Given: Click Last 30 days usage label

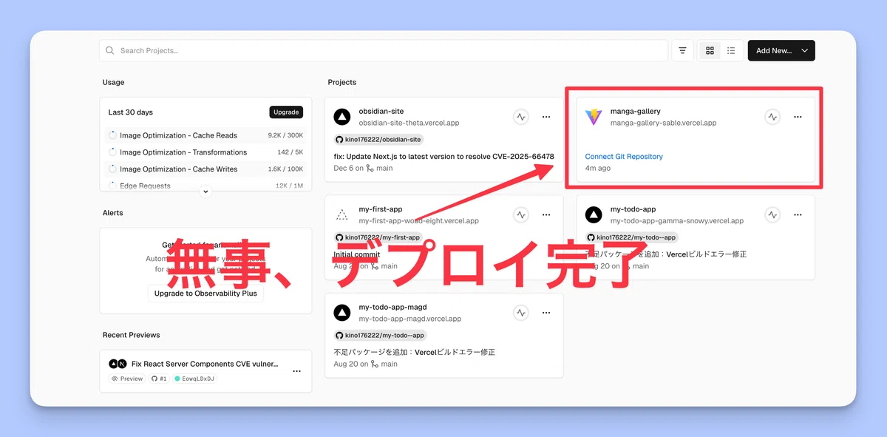Looking at the screenshot, I should (x=131, y=112).
